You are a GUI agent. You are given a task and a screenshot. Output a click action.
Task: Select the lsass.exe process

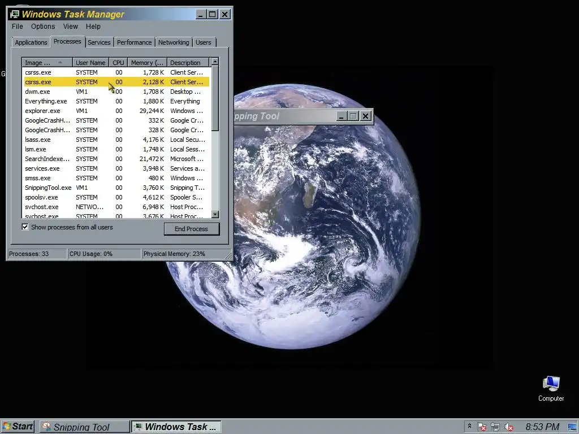click(116, 140)
